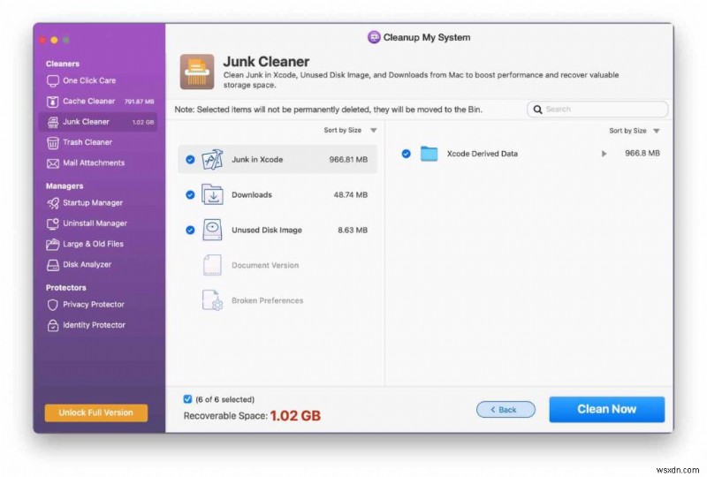The image size is (707, 477).
Task: Click the 966.8 MB derived data size
Action: tap(642, 154)
